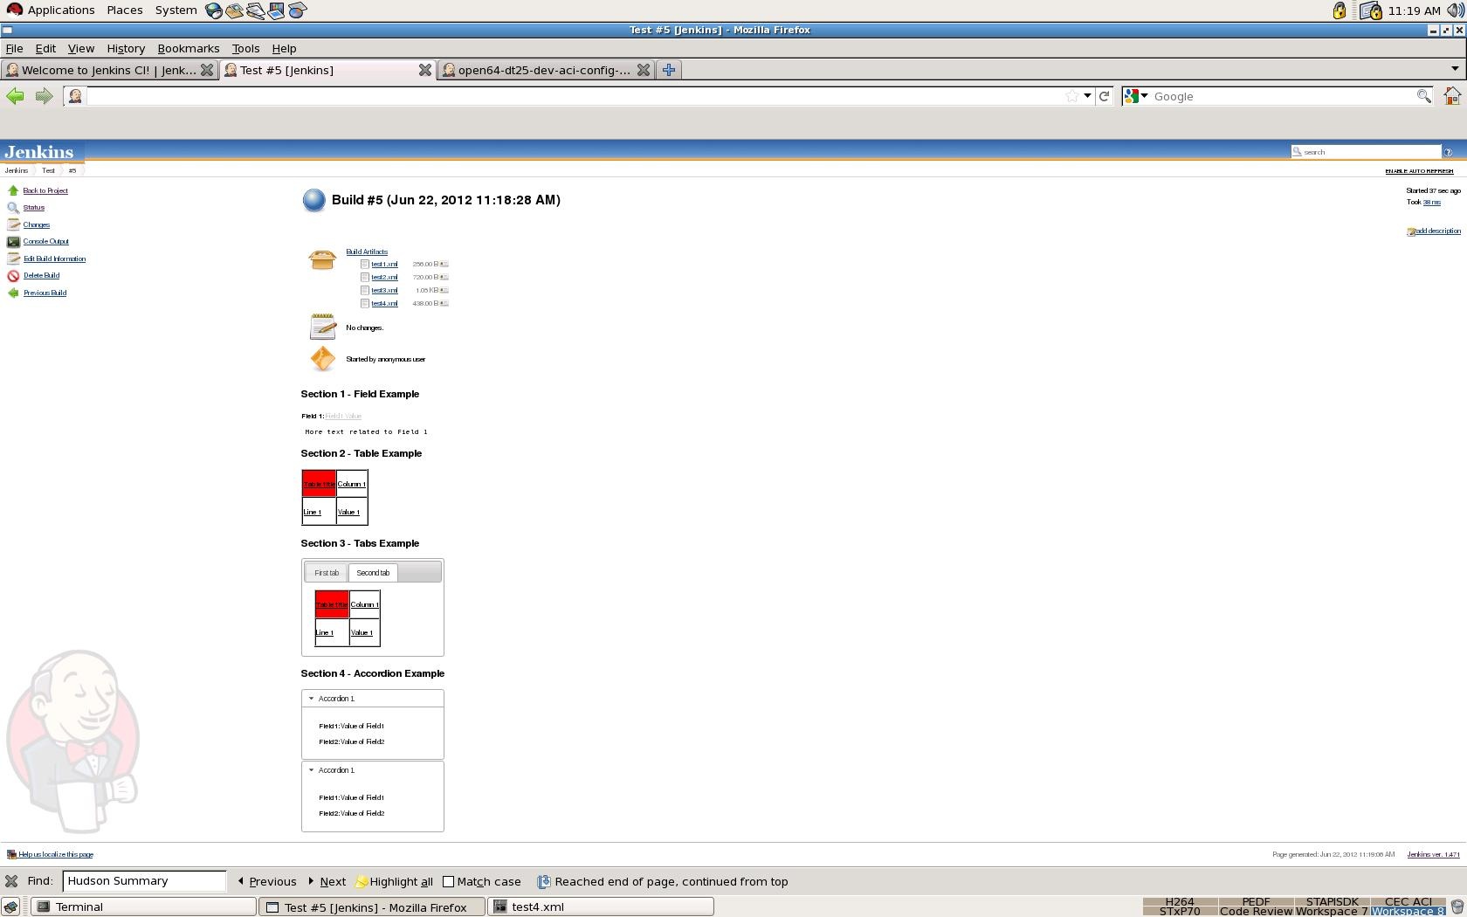The image size is (1467, 917).
Task: Collapse the first Accordion 1 section
Action: click(311, 699)
